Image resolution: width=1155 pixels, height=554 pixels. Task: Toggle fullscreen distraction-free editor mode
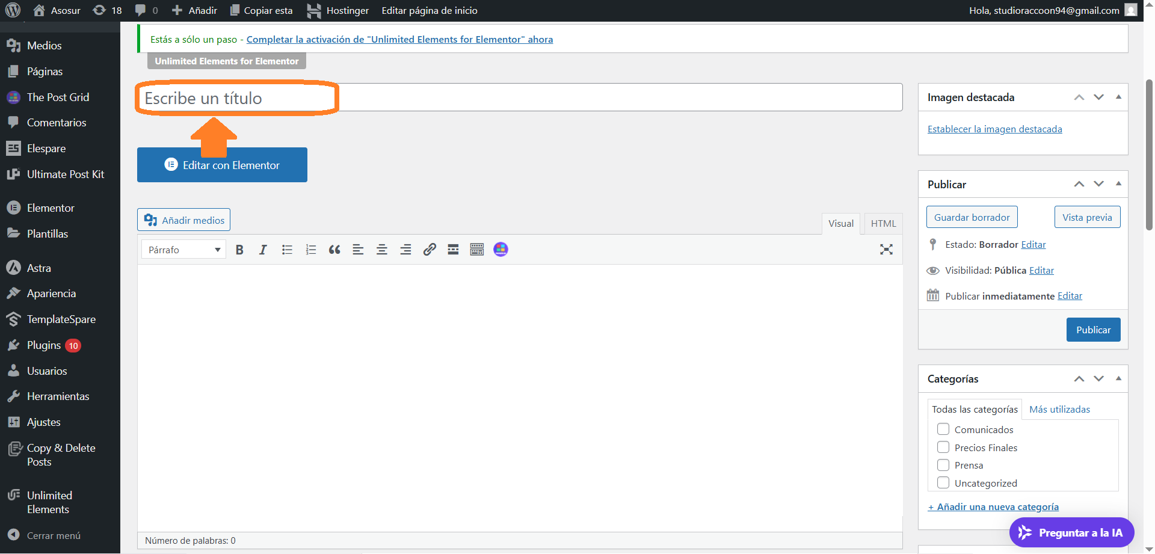(x=886, y=250)
